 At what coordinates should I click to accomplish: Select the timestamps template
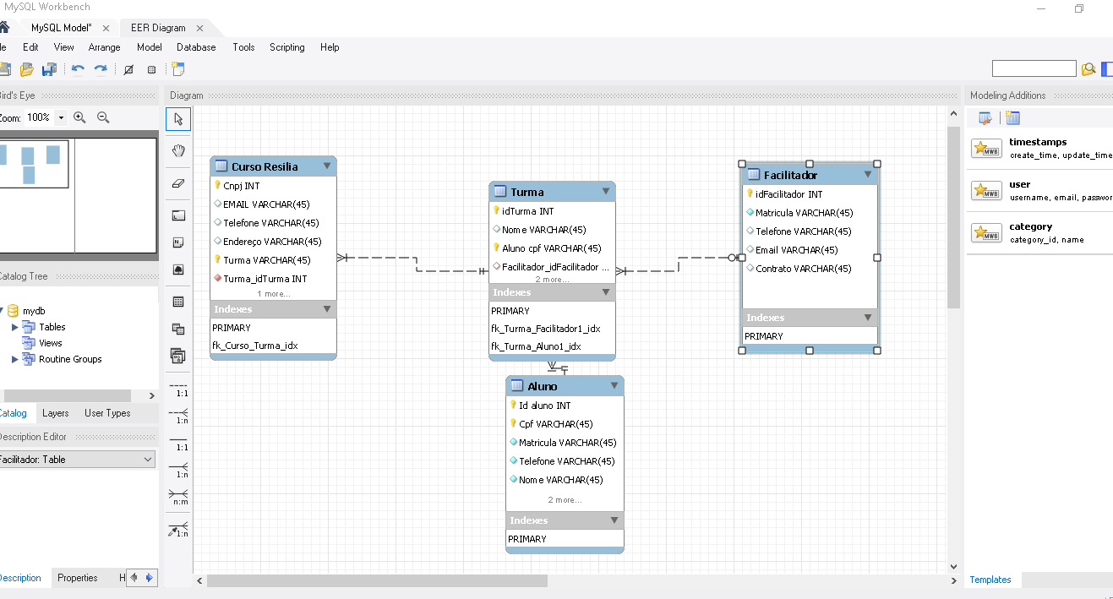point(1039,149)
